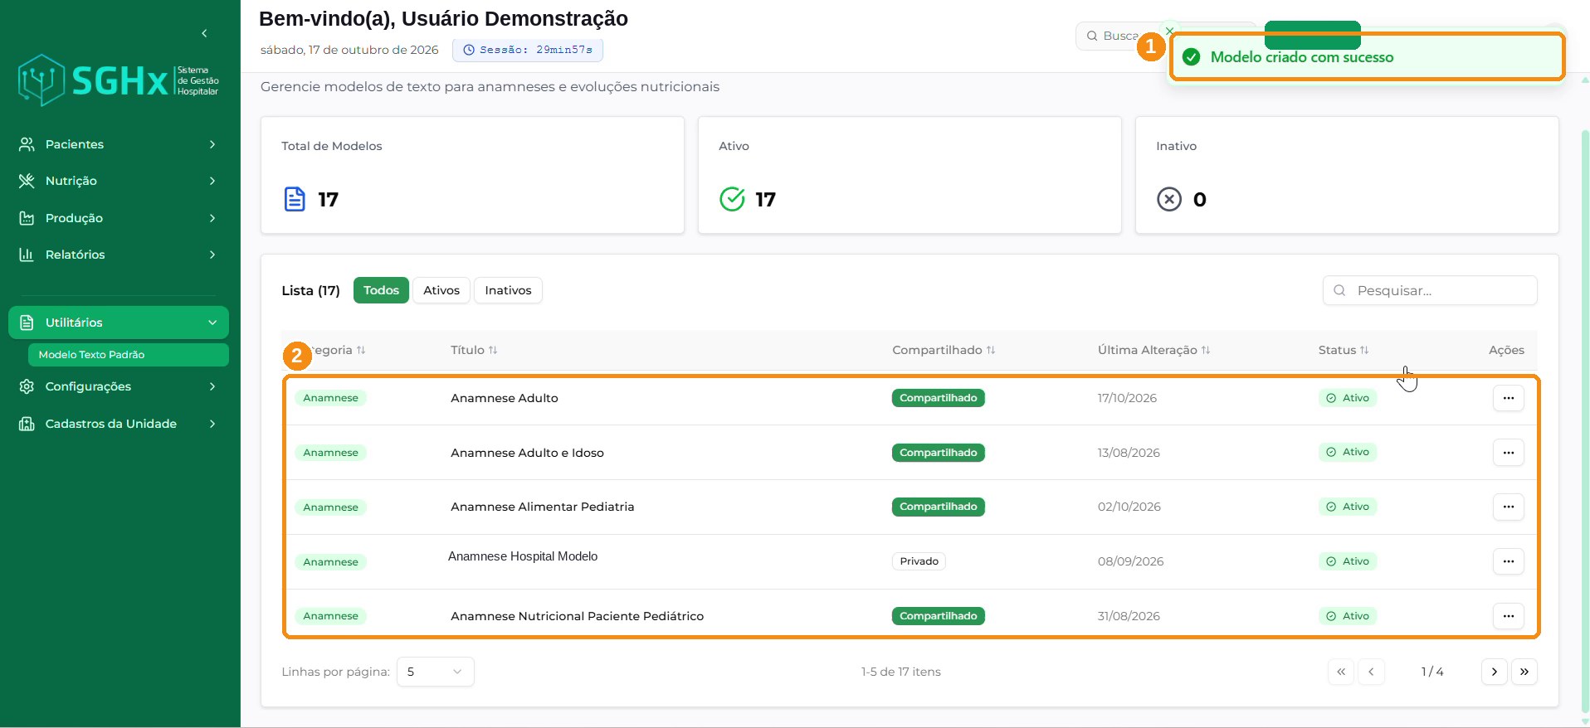Sort the table by Status column
Image resolution: width=1590 pixels, height=728 pixels.
pos(1344,350)
